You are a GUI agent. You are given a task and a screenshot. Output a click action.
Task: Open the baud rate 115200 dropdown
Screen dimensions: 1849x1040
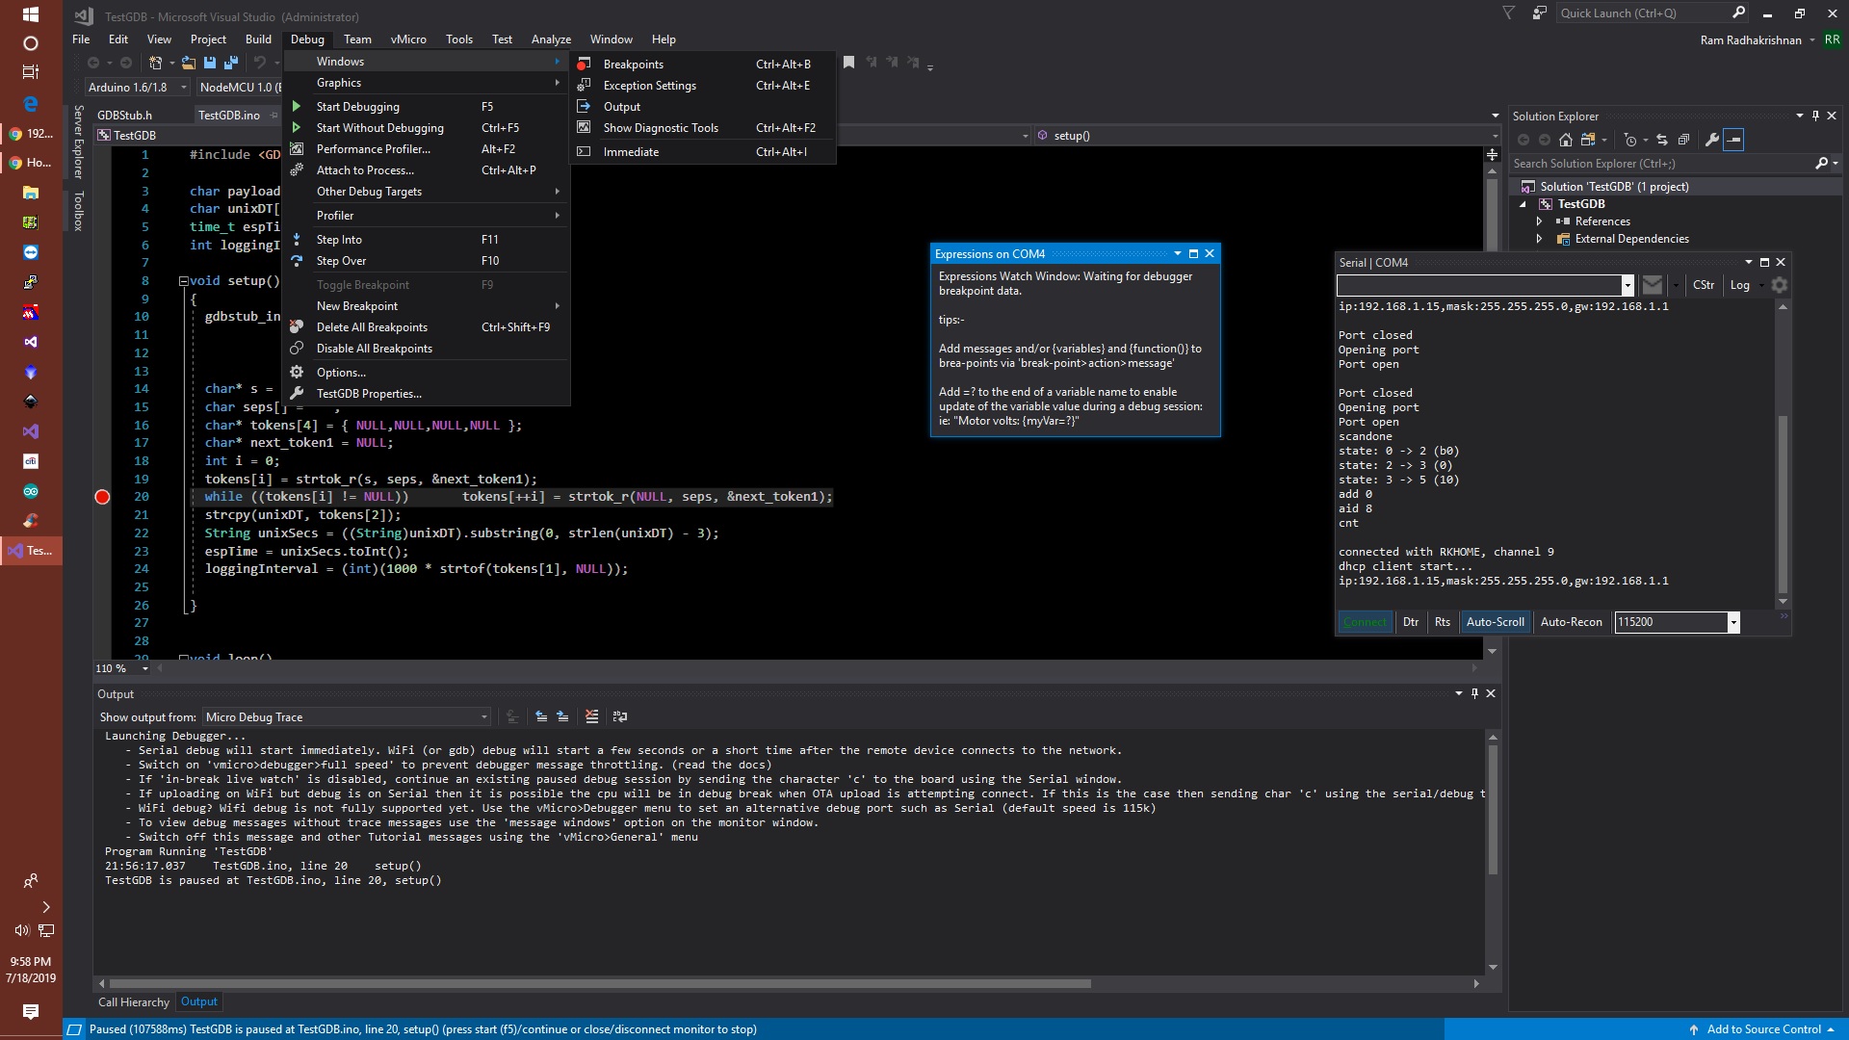click(1733, 622)
